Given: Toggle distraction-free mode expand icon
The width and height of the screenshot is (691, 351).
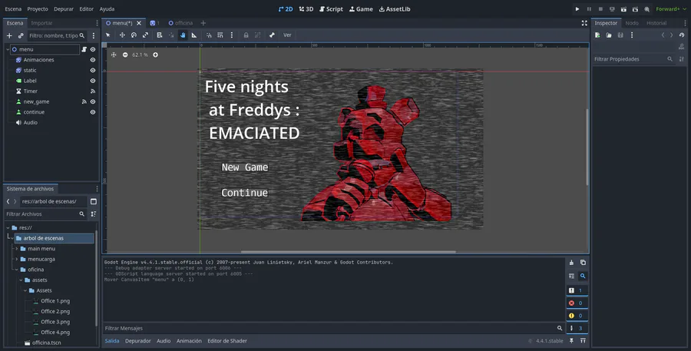Looking at the screenshot, I should coord(584,23).
